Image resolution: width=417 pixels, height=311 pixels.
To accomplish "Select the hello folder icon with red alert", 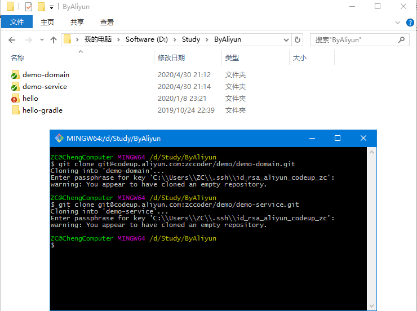I will [x=15, y=99].
